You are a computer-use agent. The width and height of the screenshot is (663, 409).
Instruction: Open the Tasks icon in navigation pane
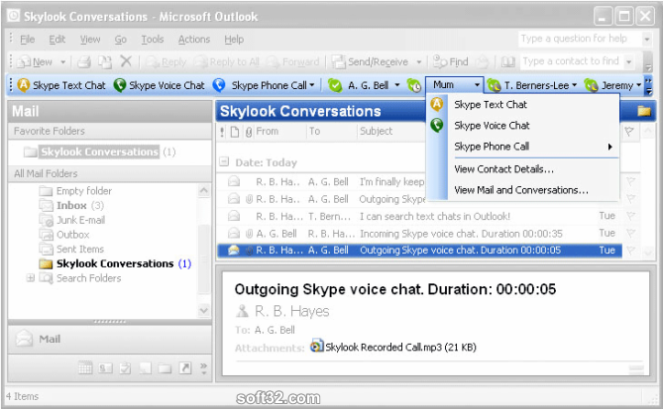tap(125, 368)
